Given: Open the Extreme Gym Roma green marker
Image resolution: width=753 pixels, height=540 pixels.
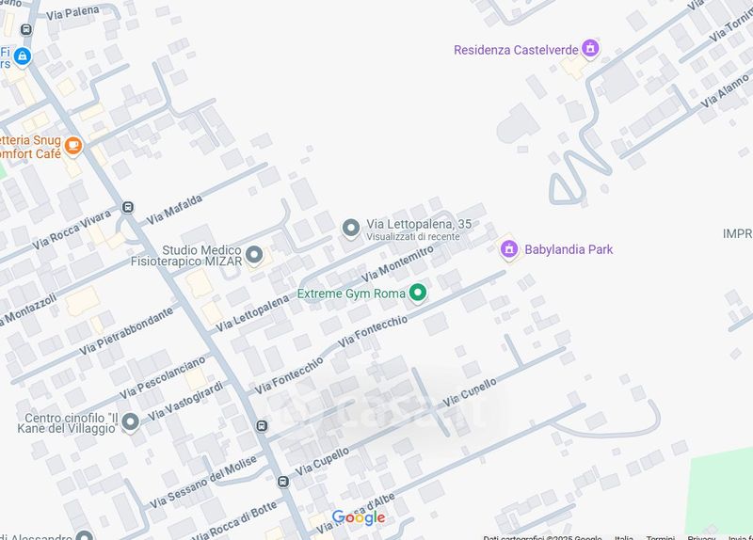Looking at the screenshot, I should (x=418, y=293).
